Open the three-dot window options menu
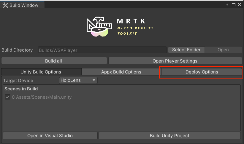The height and width of the screenshot is (144, 244). click(227, 4)
